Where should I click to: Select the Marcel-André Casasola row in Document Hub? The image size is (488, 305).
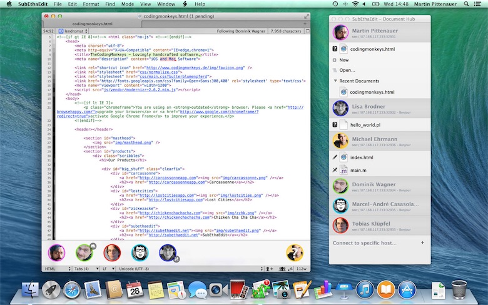point(380,206)
